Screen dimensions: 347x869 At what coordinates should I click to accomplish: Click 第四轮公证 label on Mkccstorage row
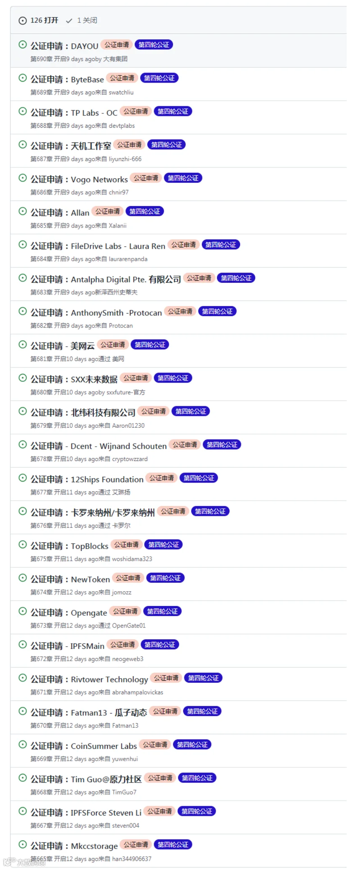point(173,844)
